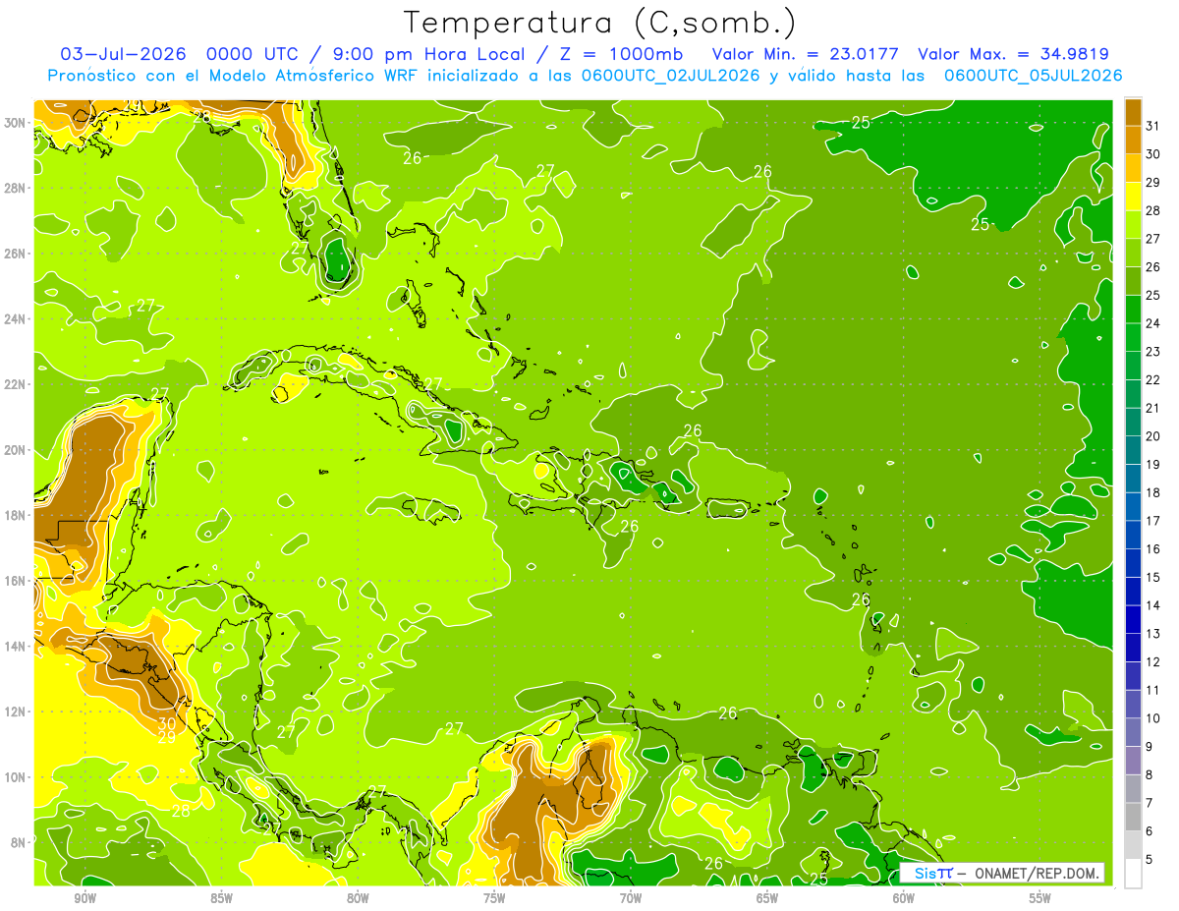Click legend scale value 10
The image size is (1179, 911).
(1152, 718)
